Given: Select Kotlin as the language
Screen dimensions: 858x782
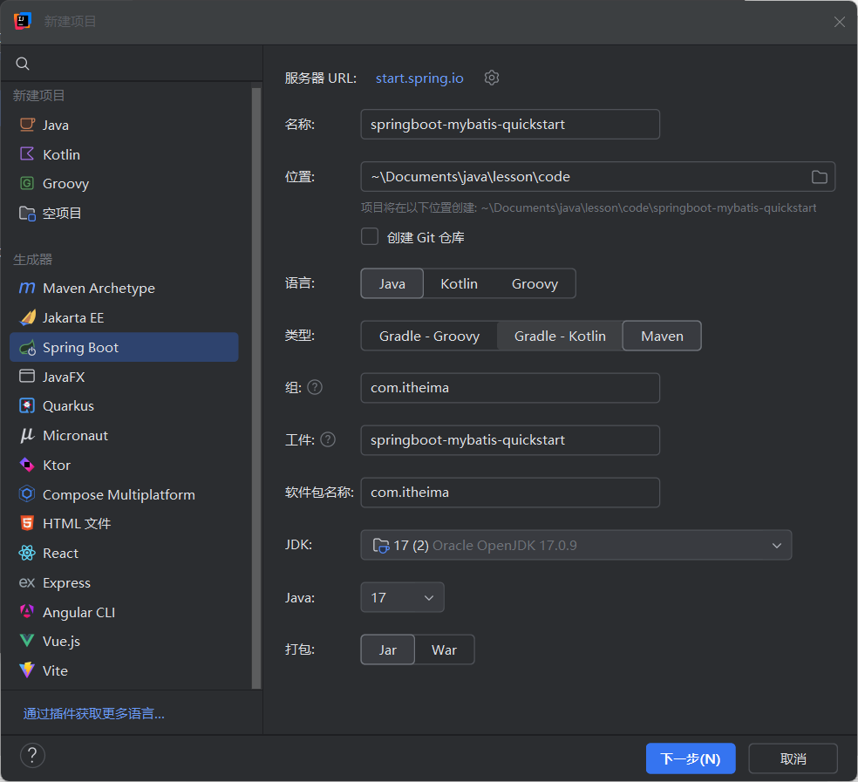Looking at the screenshot, I should (459, 283).
